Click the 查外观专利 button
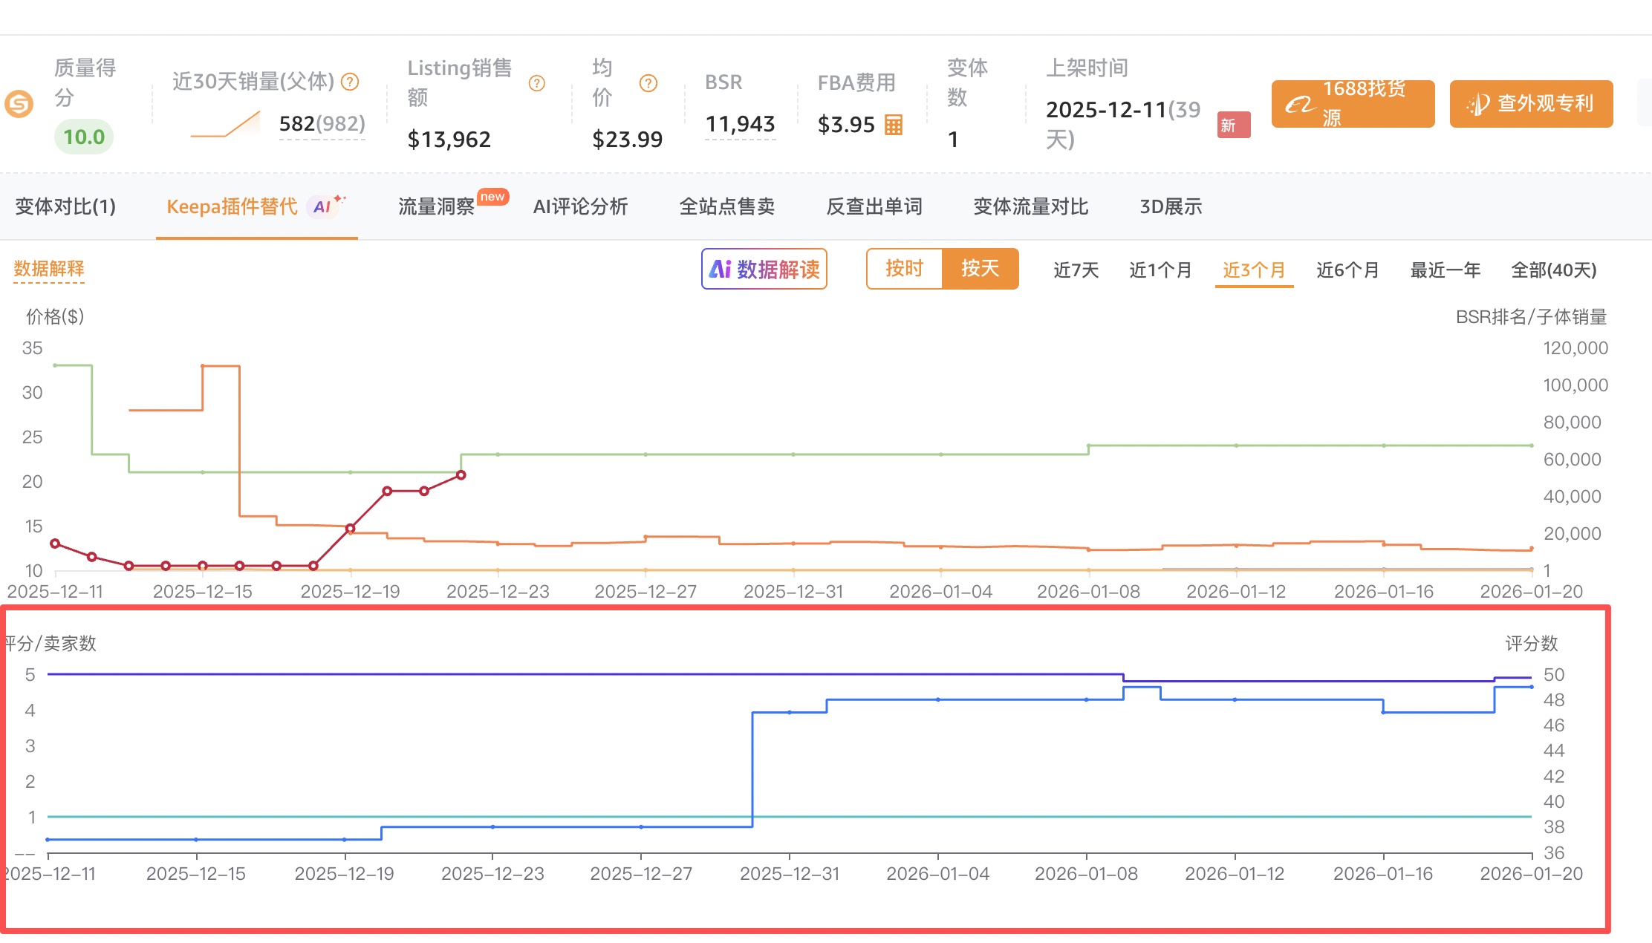The width and height of the screenshot is (1652, 943). [x=1531, y=104]
